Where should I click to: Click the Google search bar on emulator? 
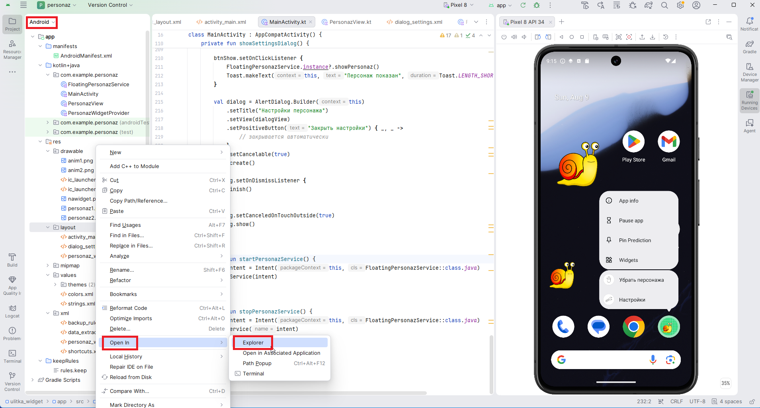[616, 360]
